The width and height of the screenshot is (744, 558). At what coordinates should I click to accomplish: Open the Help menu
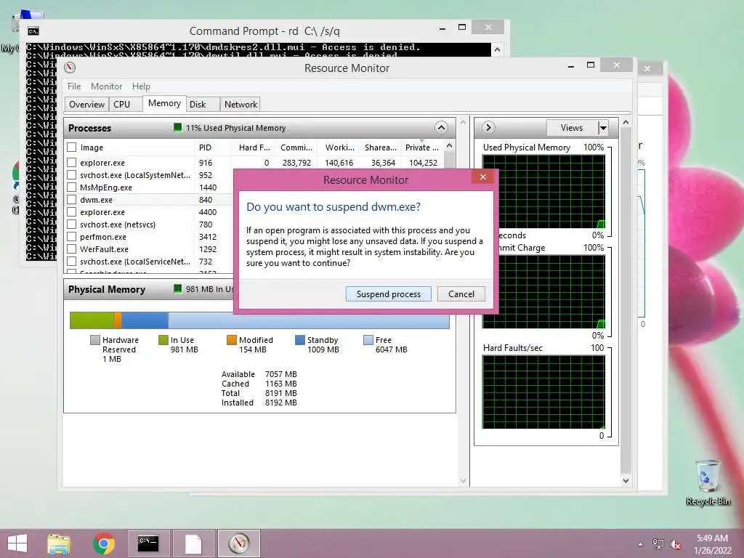click(141, 86)
